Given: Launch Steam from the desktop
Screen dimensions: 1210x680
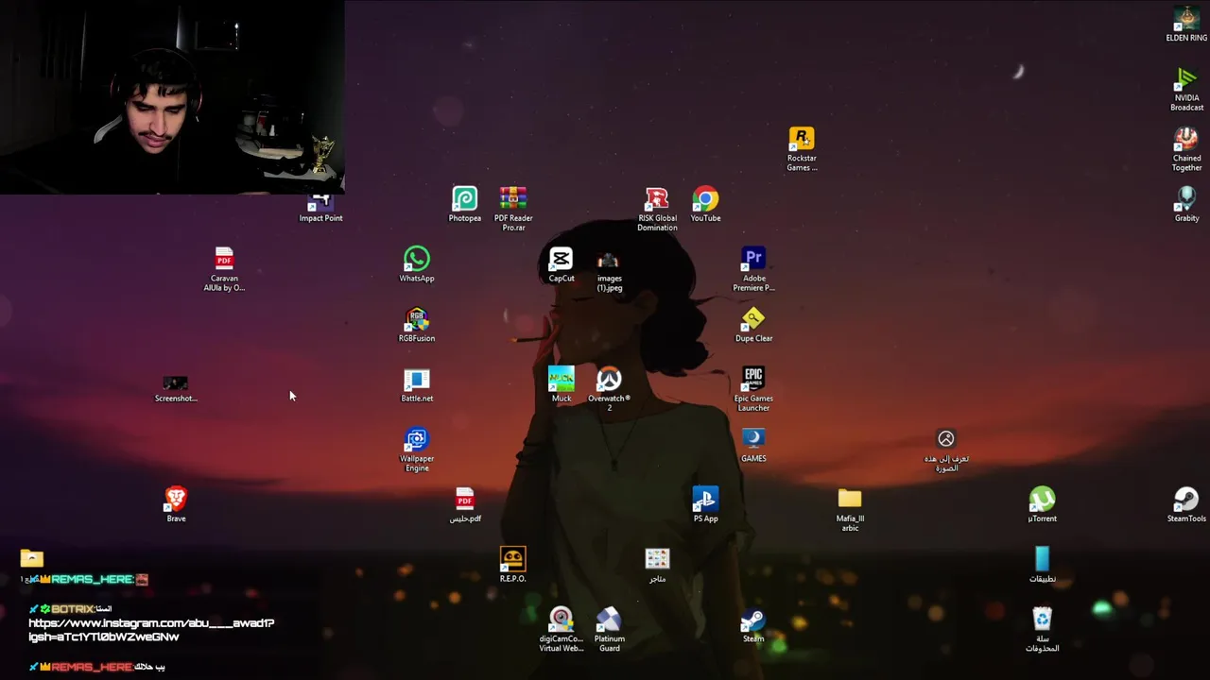Looking at the screenshot, I should (x=753, y=625).
